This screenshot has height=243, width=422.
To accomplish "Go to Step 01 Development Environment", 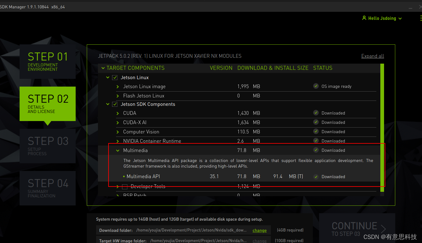I will tap(48, 61).
